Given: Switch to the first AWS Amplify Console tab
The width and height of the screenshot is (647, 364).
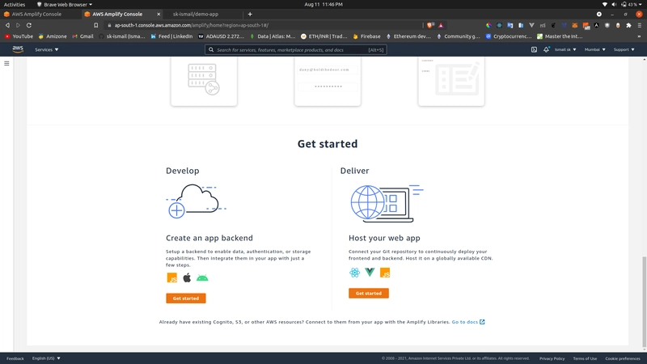Looking at the screenshot, I should click(36, 14).
